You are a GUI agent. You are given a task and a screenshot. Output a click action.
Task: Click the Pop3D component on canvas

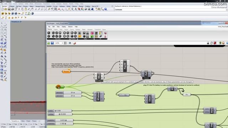tap(125, 66)
